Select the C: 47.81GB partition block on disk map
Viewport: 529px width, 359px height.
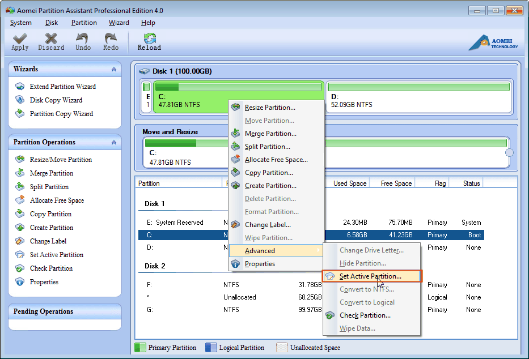(x=239, y=97)
